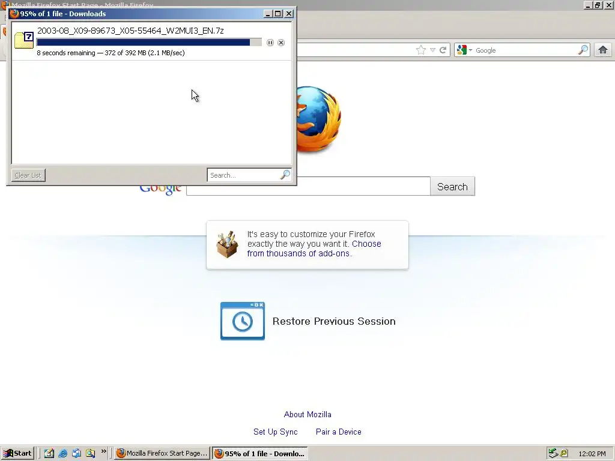Switch to Downloads window taskbar item

tap(260, 454)
